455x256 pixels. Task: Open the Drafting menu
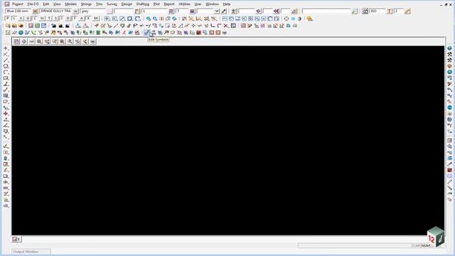tap(143, 4)
